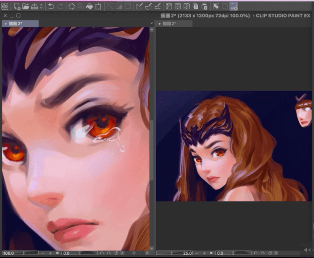Screen dimensions: 314x258
Task: Click the Scale/Rotate transform icon
Action: tap(98, 6)
